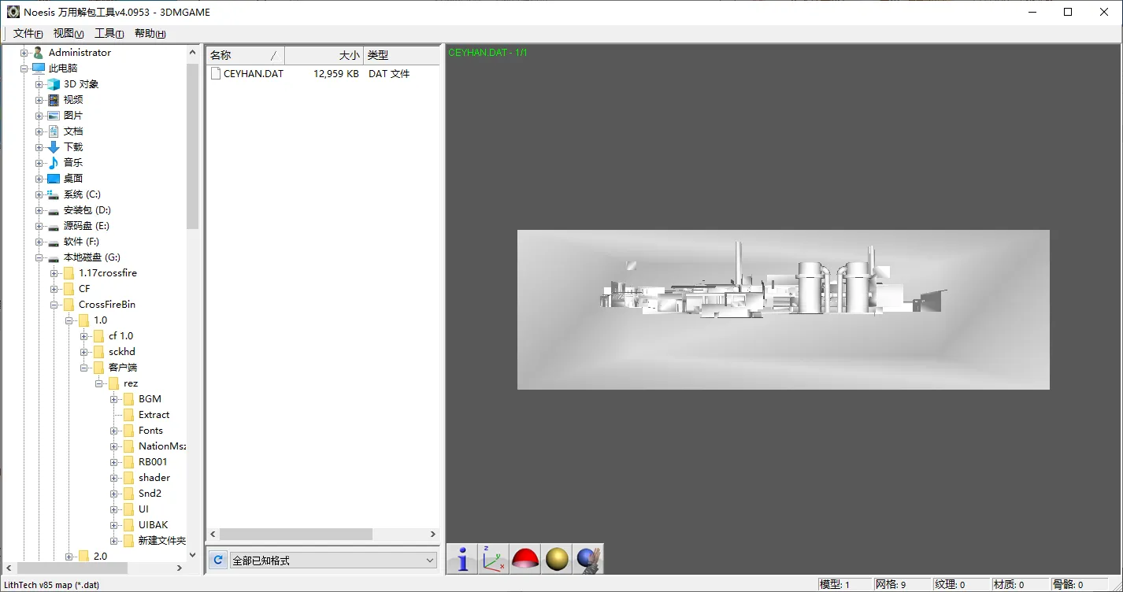Click the file list horizontal scrollbar
This screenshot has width=1123, height=592.
click(295, 534)
